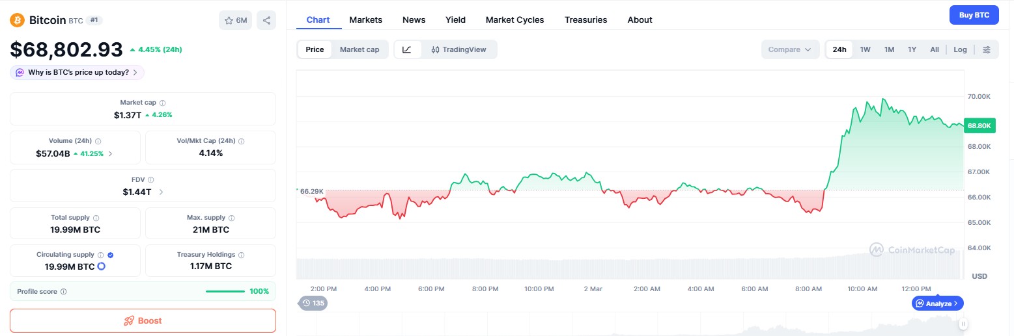This screenshot has height=336, width=1014.
Task: Click the Buy BTC button
Action: (x=974, y=15)
